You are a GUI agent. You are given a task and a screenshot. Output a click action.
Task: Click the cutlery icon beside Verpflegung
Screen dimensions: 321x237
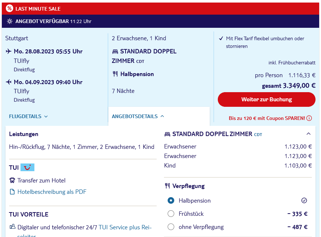pyautogui.click(x=167, y=186)
